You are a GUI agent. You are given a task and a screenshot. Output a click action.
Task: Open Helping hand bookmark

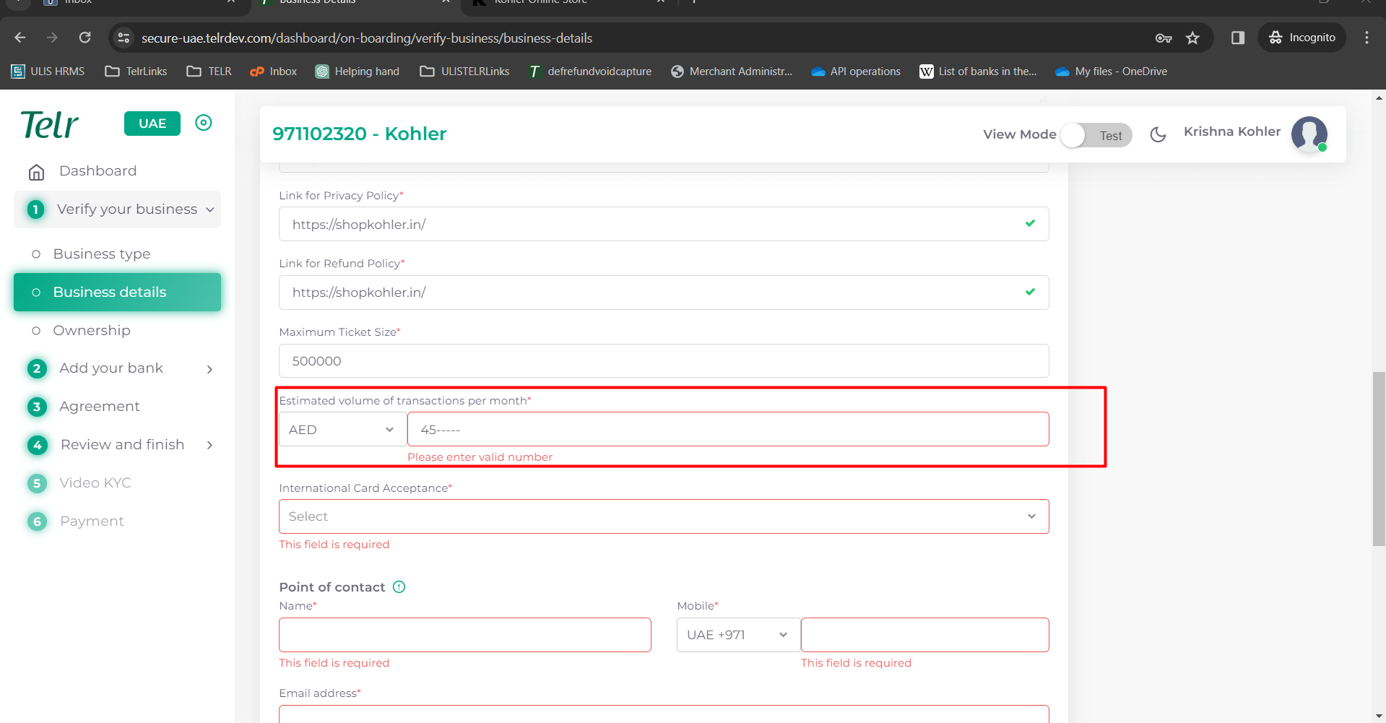[358, 72]
